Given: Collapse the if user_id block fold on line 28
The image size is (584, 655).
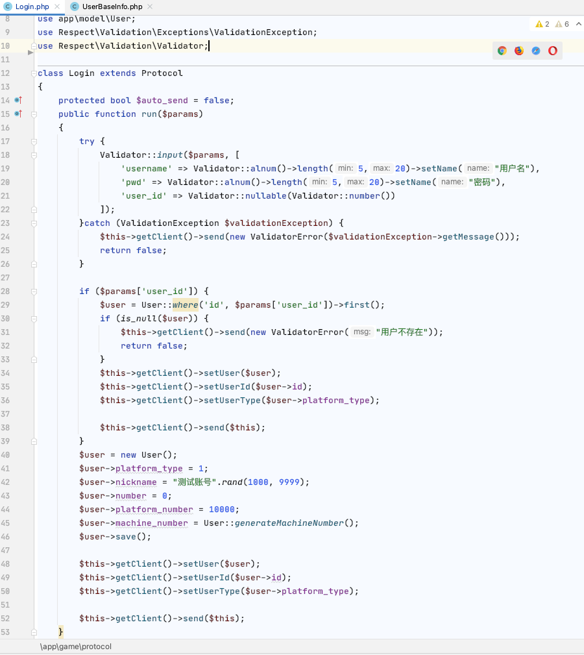Looking at the screenshot, I should tap(34, 291).
